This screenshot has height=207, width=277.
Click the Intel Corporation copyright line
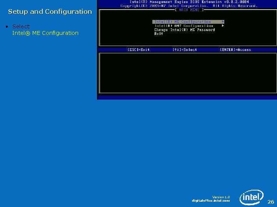[x=189, y=6]
